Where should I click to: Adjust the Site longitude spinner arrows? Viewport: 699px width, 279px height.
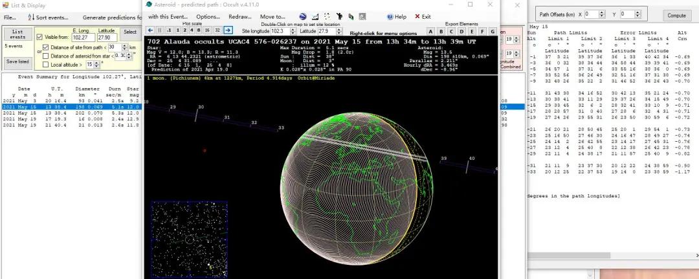click(293, 31)
